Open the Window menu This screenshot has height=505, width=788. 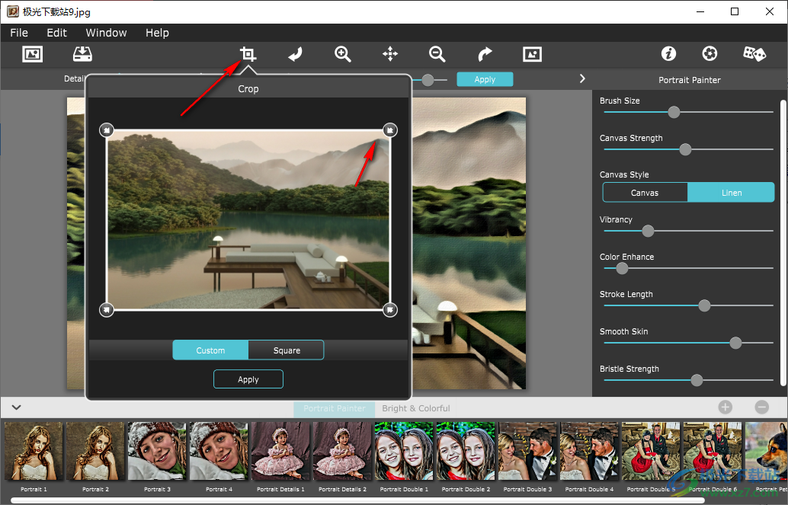coord(106,33)
